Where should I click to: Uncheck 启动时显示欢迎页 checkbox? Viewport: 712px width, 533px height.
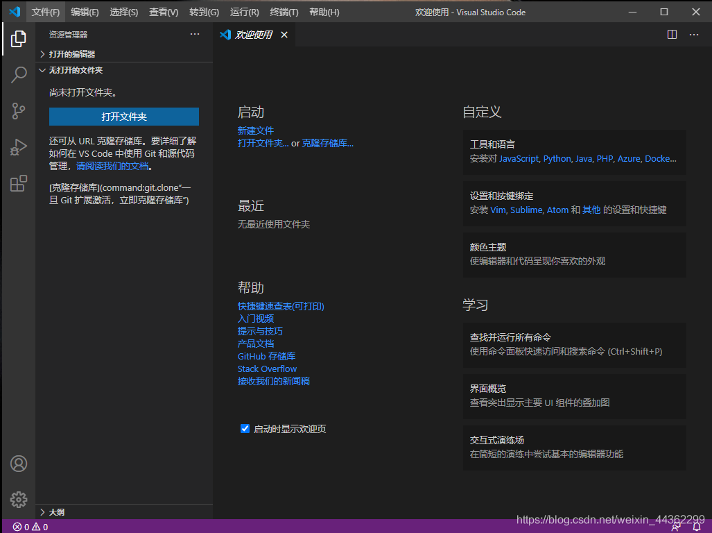pos(245,428)
